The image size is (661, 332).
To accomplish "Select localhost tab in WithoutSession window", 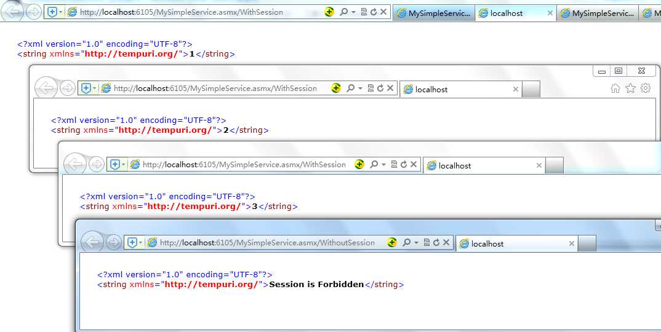I will [517, 243].
